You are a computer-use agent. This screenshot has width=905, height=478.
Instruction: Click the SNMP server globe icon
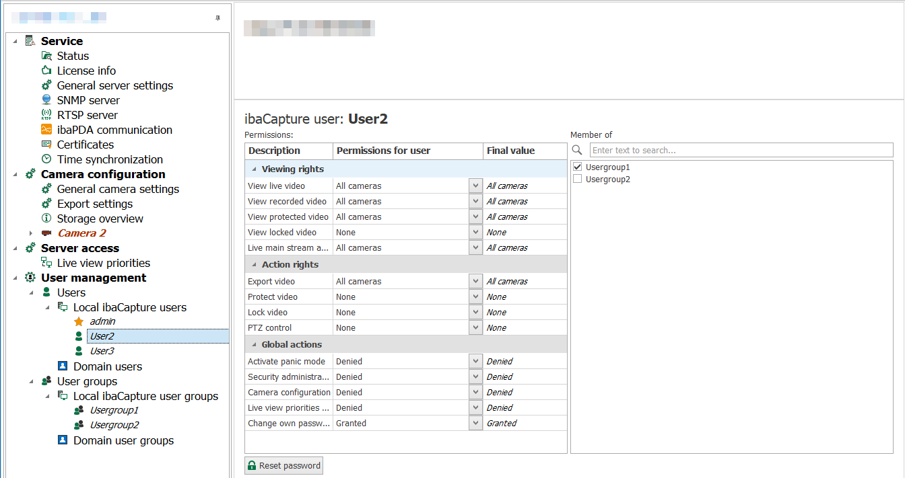pos(46,100)
